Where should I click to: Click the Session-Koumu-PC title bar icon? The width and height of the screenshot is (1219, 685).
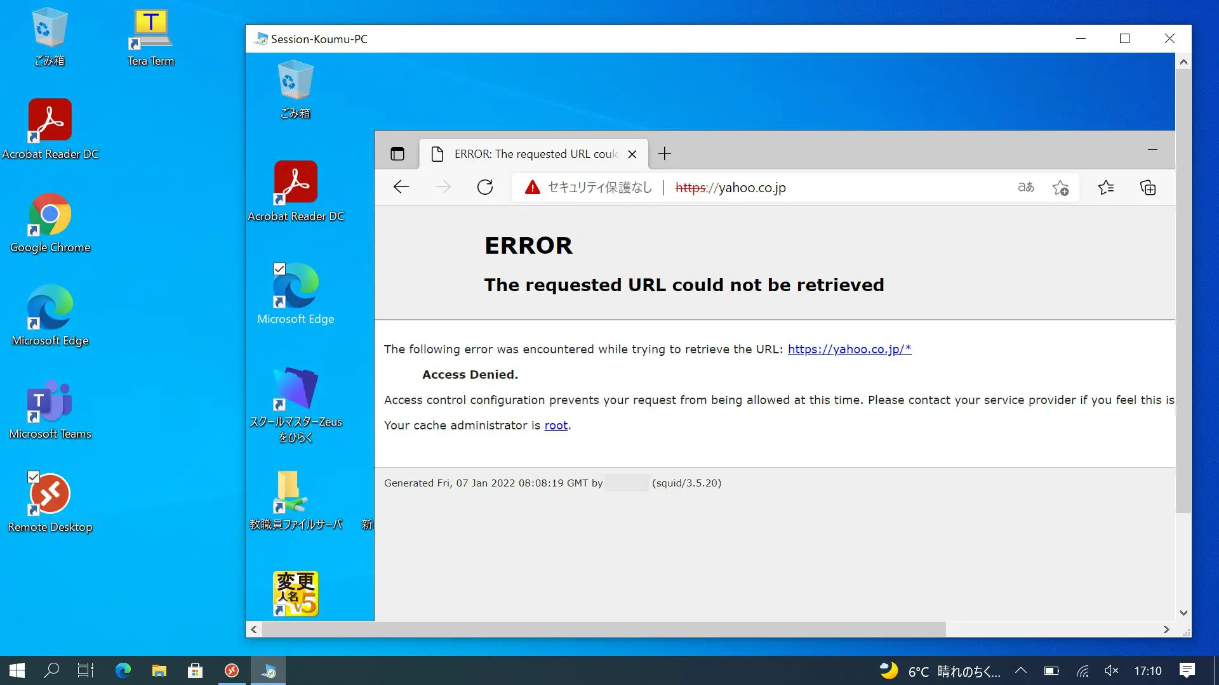pyautogui.click(x=261, y=39)
